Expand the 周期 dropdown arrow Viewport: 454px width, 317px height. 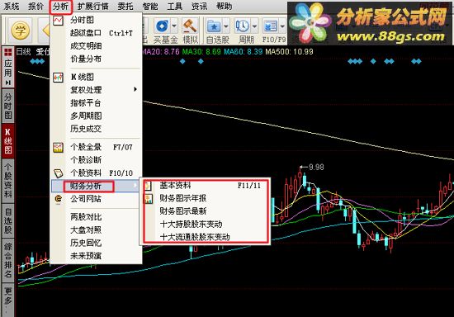pos(254,26)
